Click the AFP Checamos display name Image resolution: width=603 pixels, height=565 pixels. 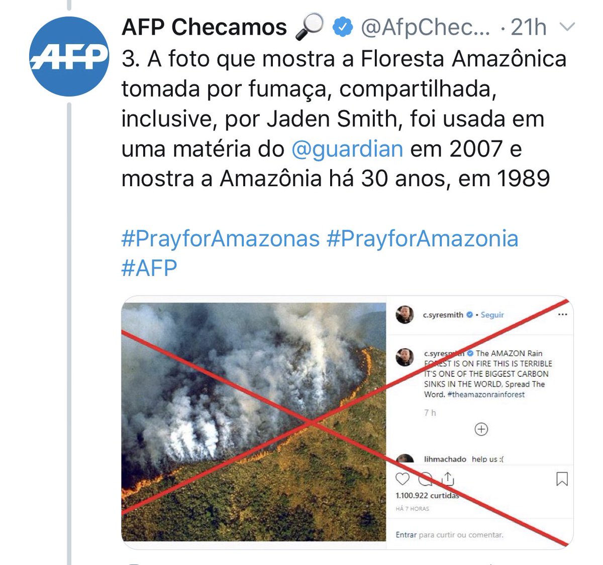204,28
